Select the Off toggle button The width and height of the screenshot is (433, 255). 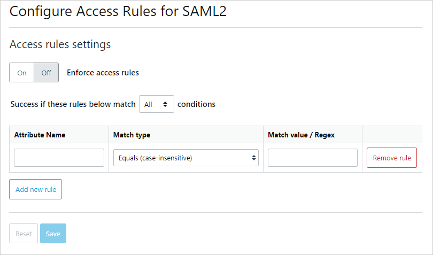pos(47,73)
